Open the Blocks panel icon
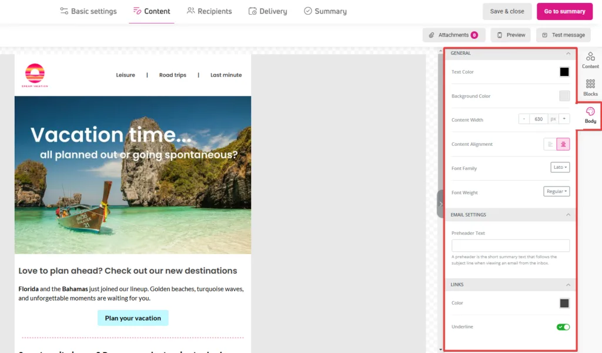 point(590,88)
